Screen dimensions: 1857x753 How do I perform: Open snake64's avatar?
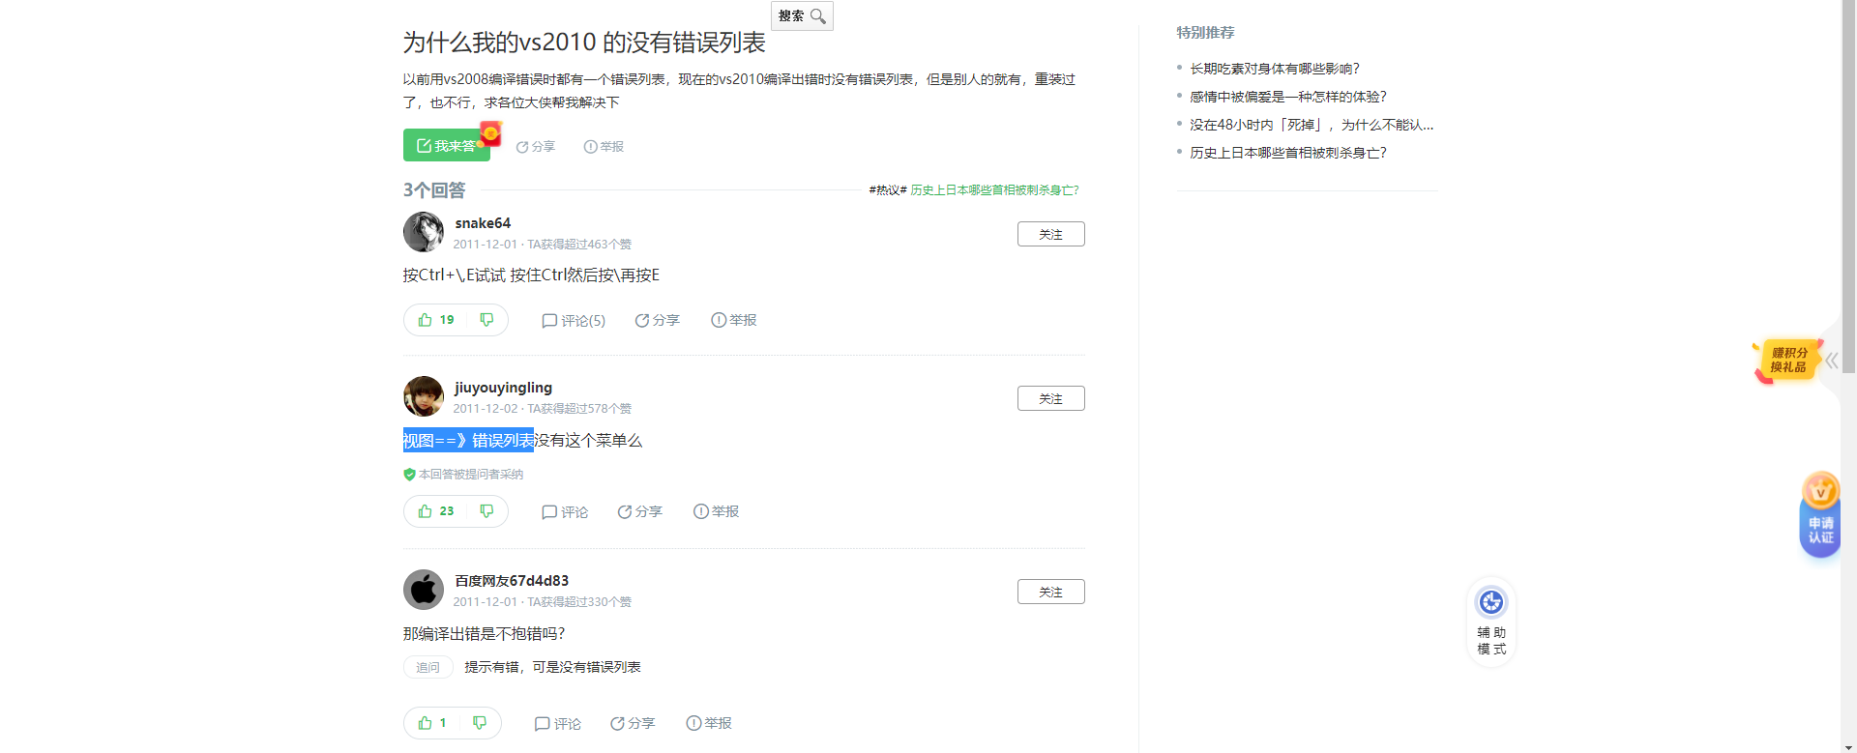424,232
